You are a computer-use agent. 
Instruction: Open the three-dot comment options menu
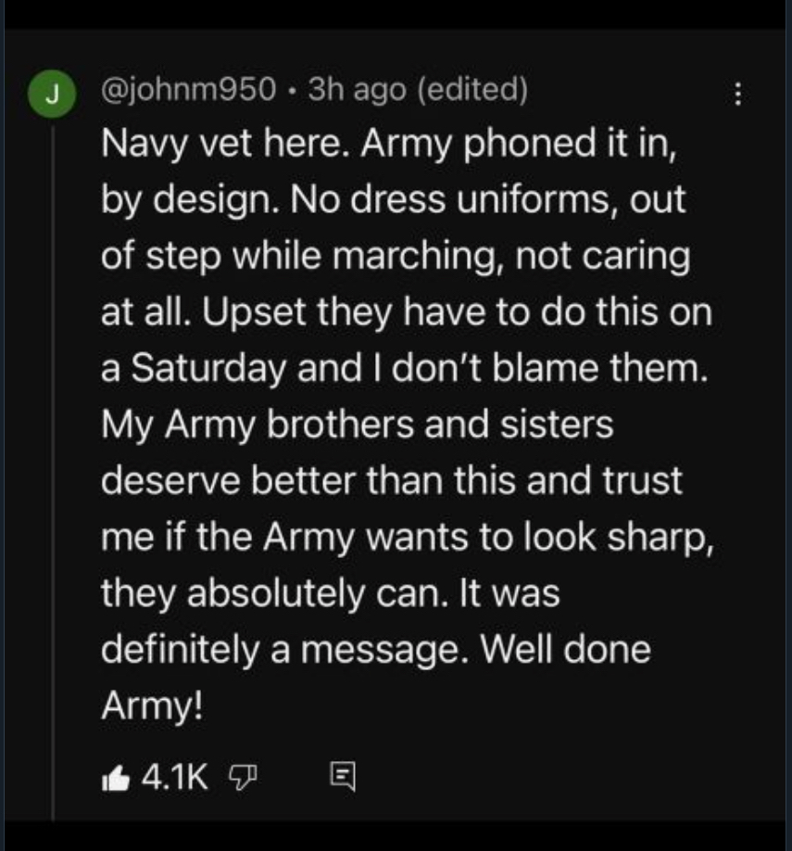[x=737, y=95]
